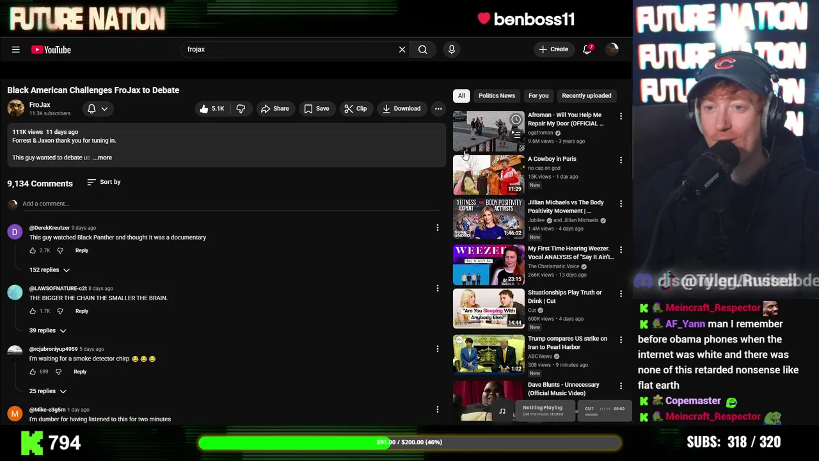The height and width of the screenshot is (461, 819).
Task: Open menu for Trump ABC News video
Action: 621,340
